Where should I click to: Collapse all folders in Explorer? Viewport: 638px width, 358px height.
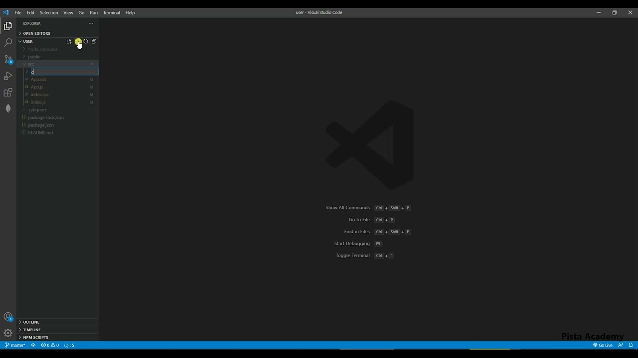[x=94, y=41]
